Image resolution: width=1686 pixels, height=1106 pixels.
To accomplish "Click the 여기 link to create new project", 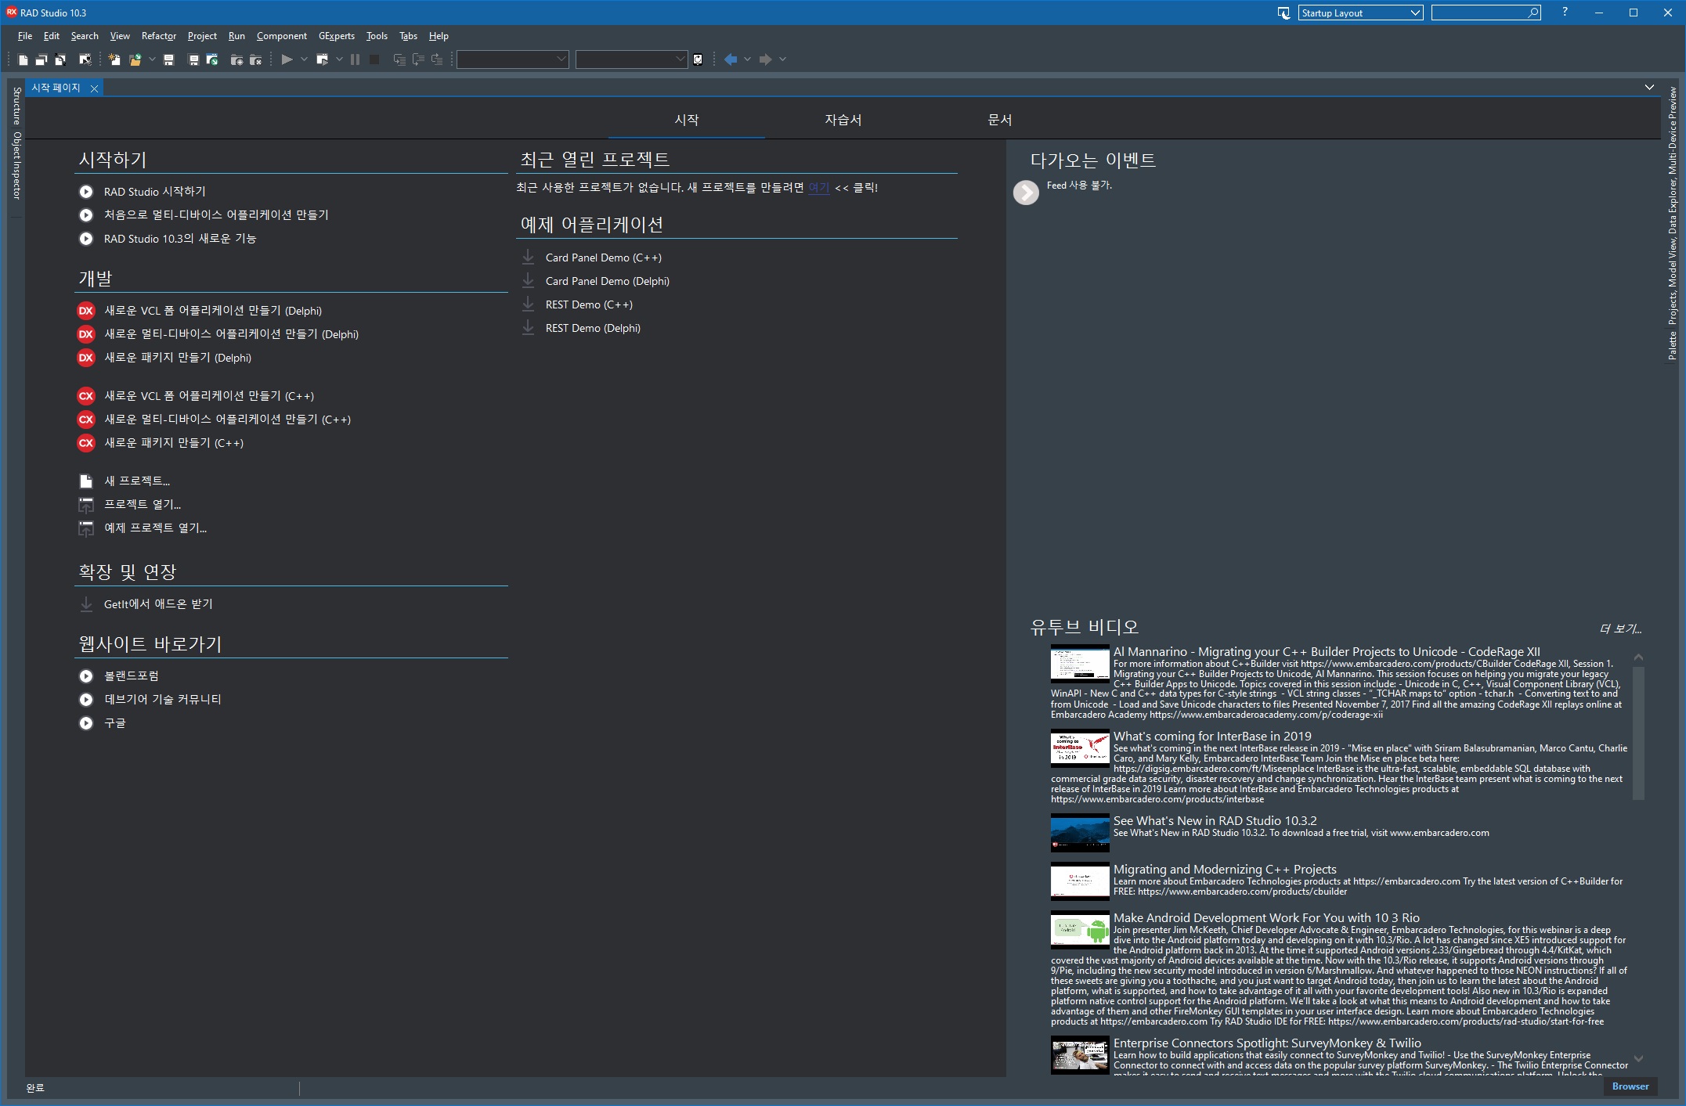I will click(x=818, y=188).
